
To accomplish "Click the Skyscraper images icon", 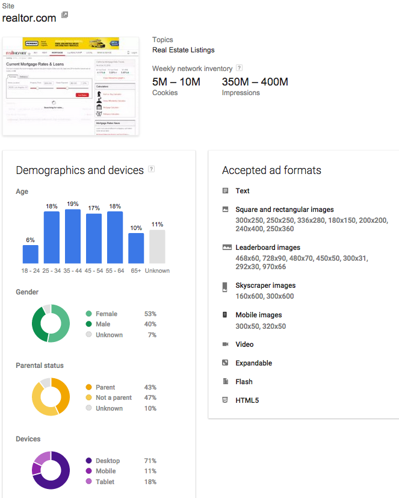I will pos(225,287).
